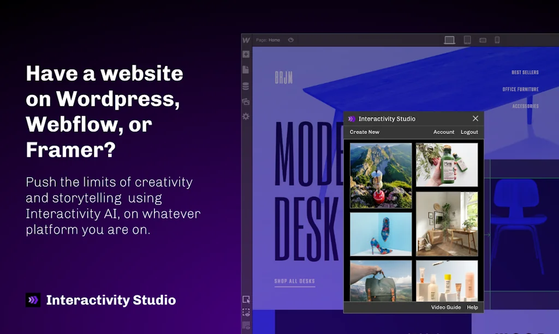Select the Pages panel icon
The height and width of the screenshot is (334, 559).
click(x=246, y=70)
